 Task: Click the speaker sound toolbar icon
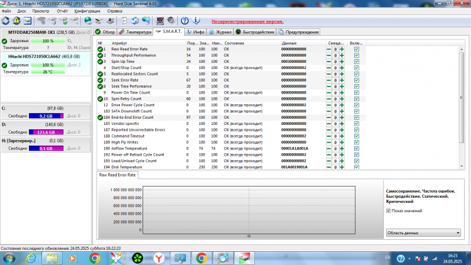point(171,21)
